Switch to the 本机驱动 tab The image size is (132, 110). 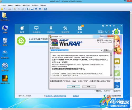[x=36, y=29]
